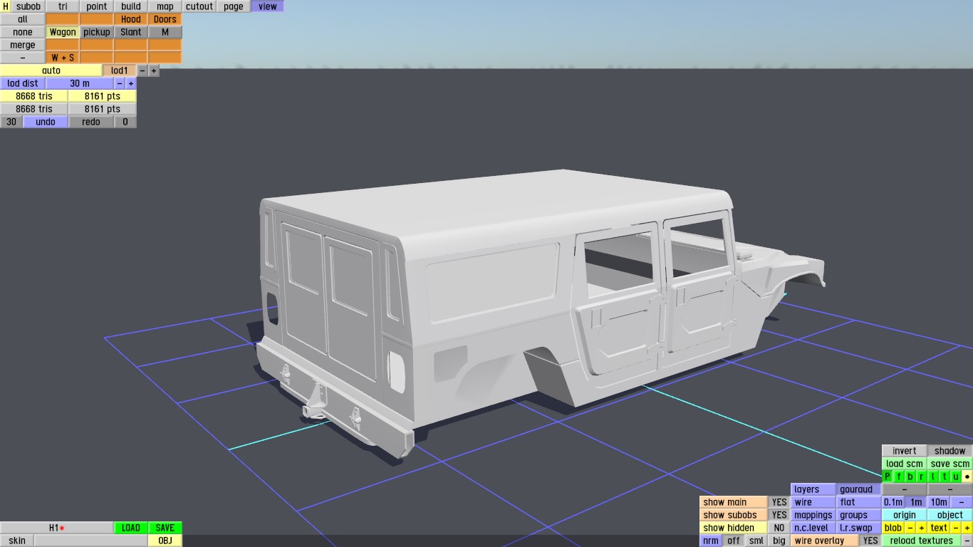The height and width of the screenshot is (547, 973).
Task: Toggle the Hood layer
Action: pos(131,19)
